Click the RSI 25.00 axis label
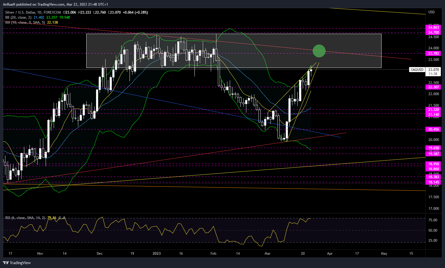Image resolution: width=445 pixels, height=268 pixels. tap(433, 241)
